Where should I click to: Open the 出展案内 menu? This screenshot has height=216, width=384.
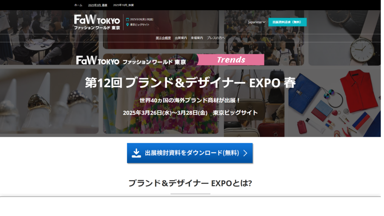coord(181,38)
